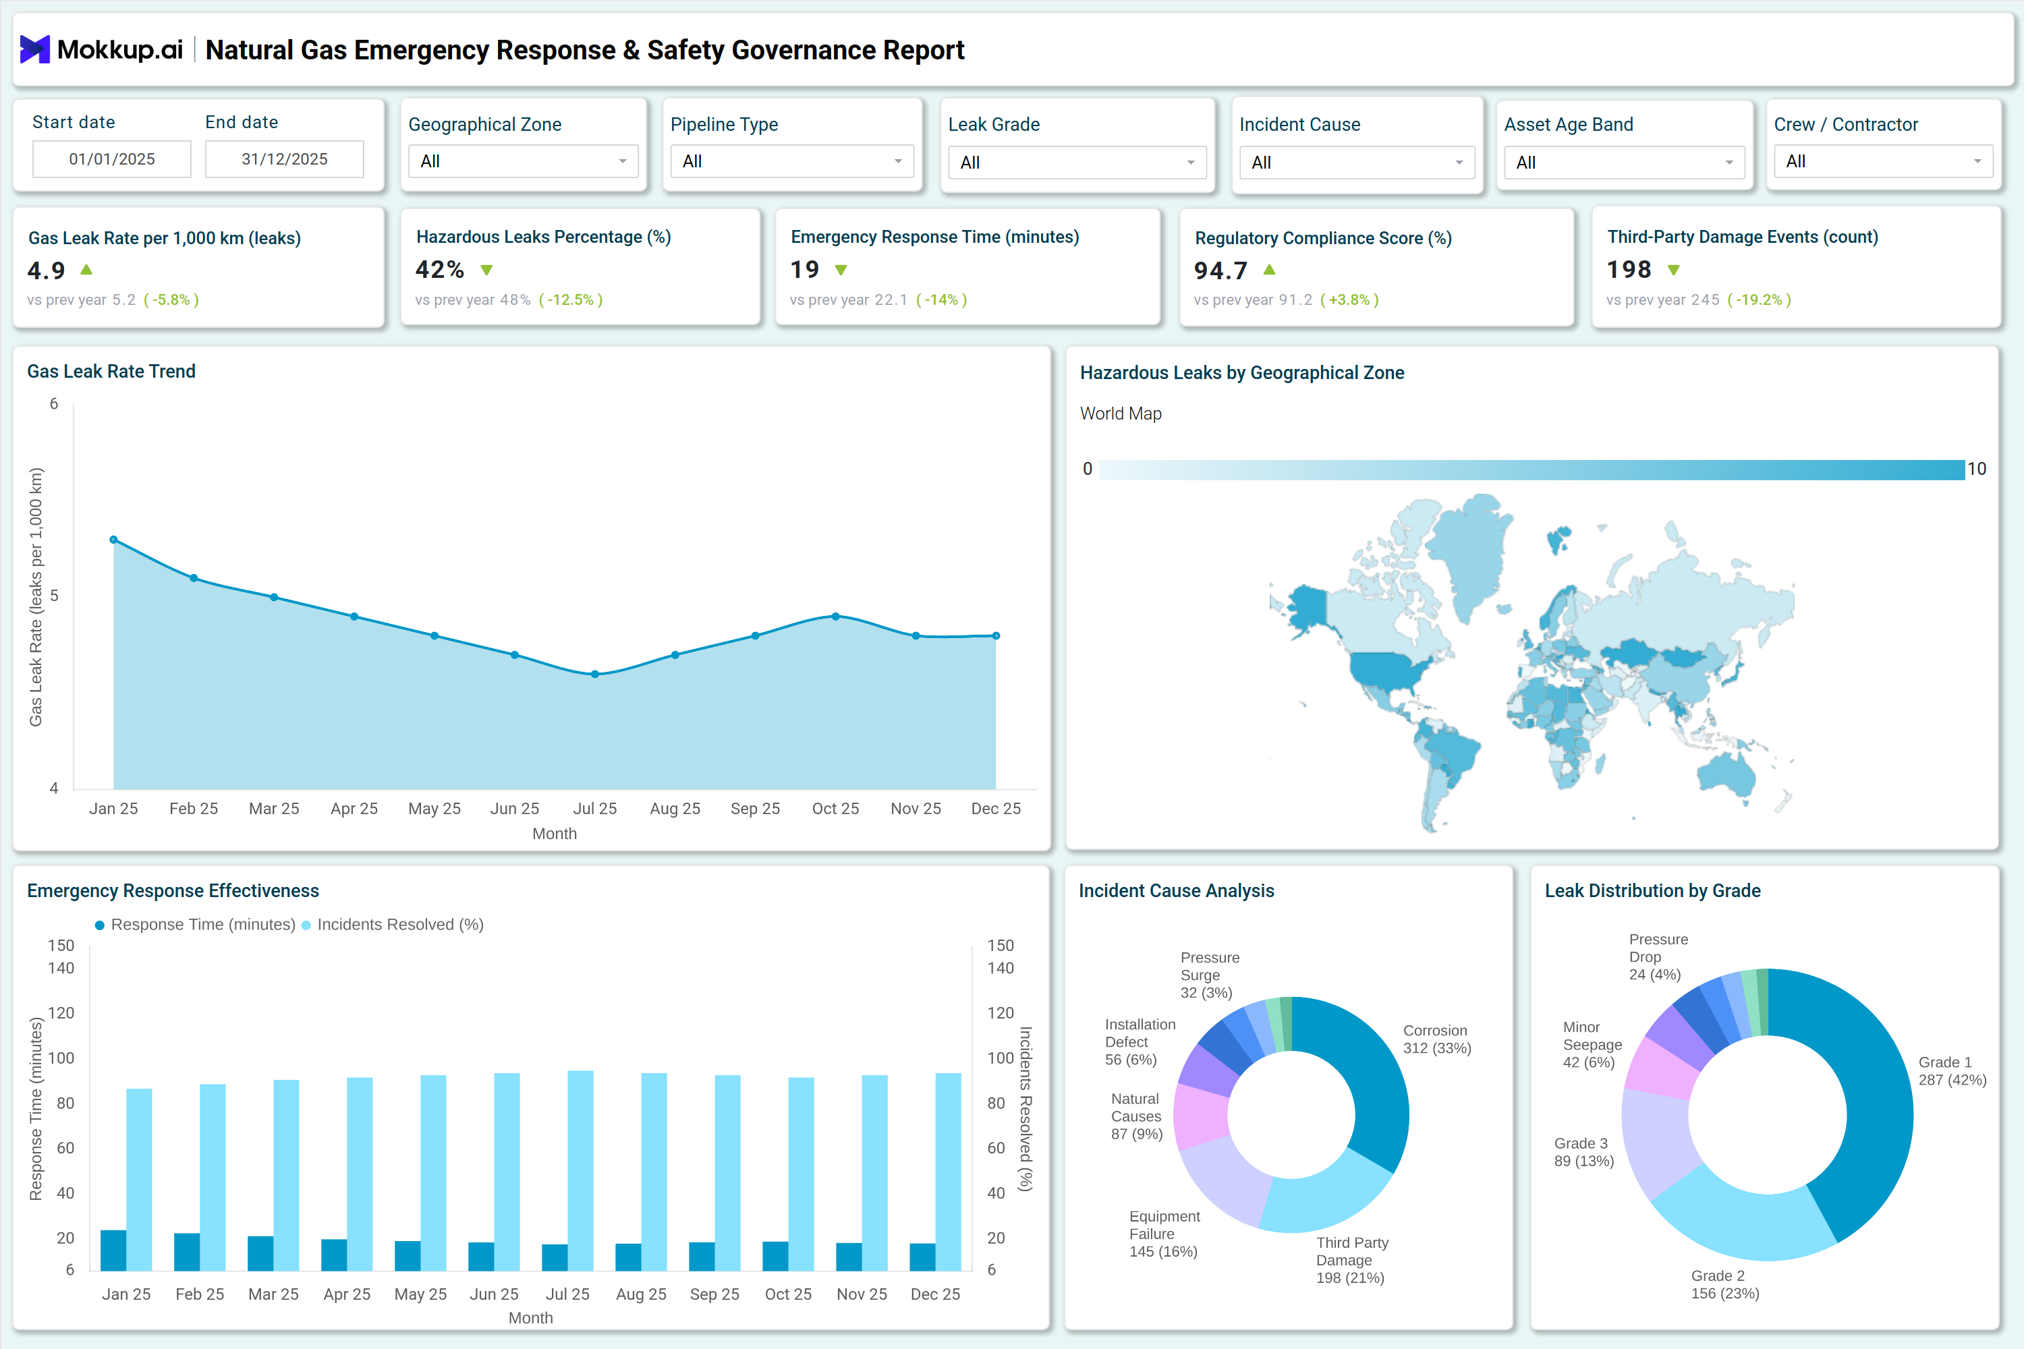
Task: Click the Jan 25 Response Time bar
Action: click(x=113, y=1250)
